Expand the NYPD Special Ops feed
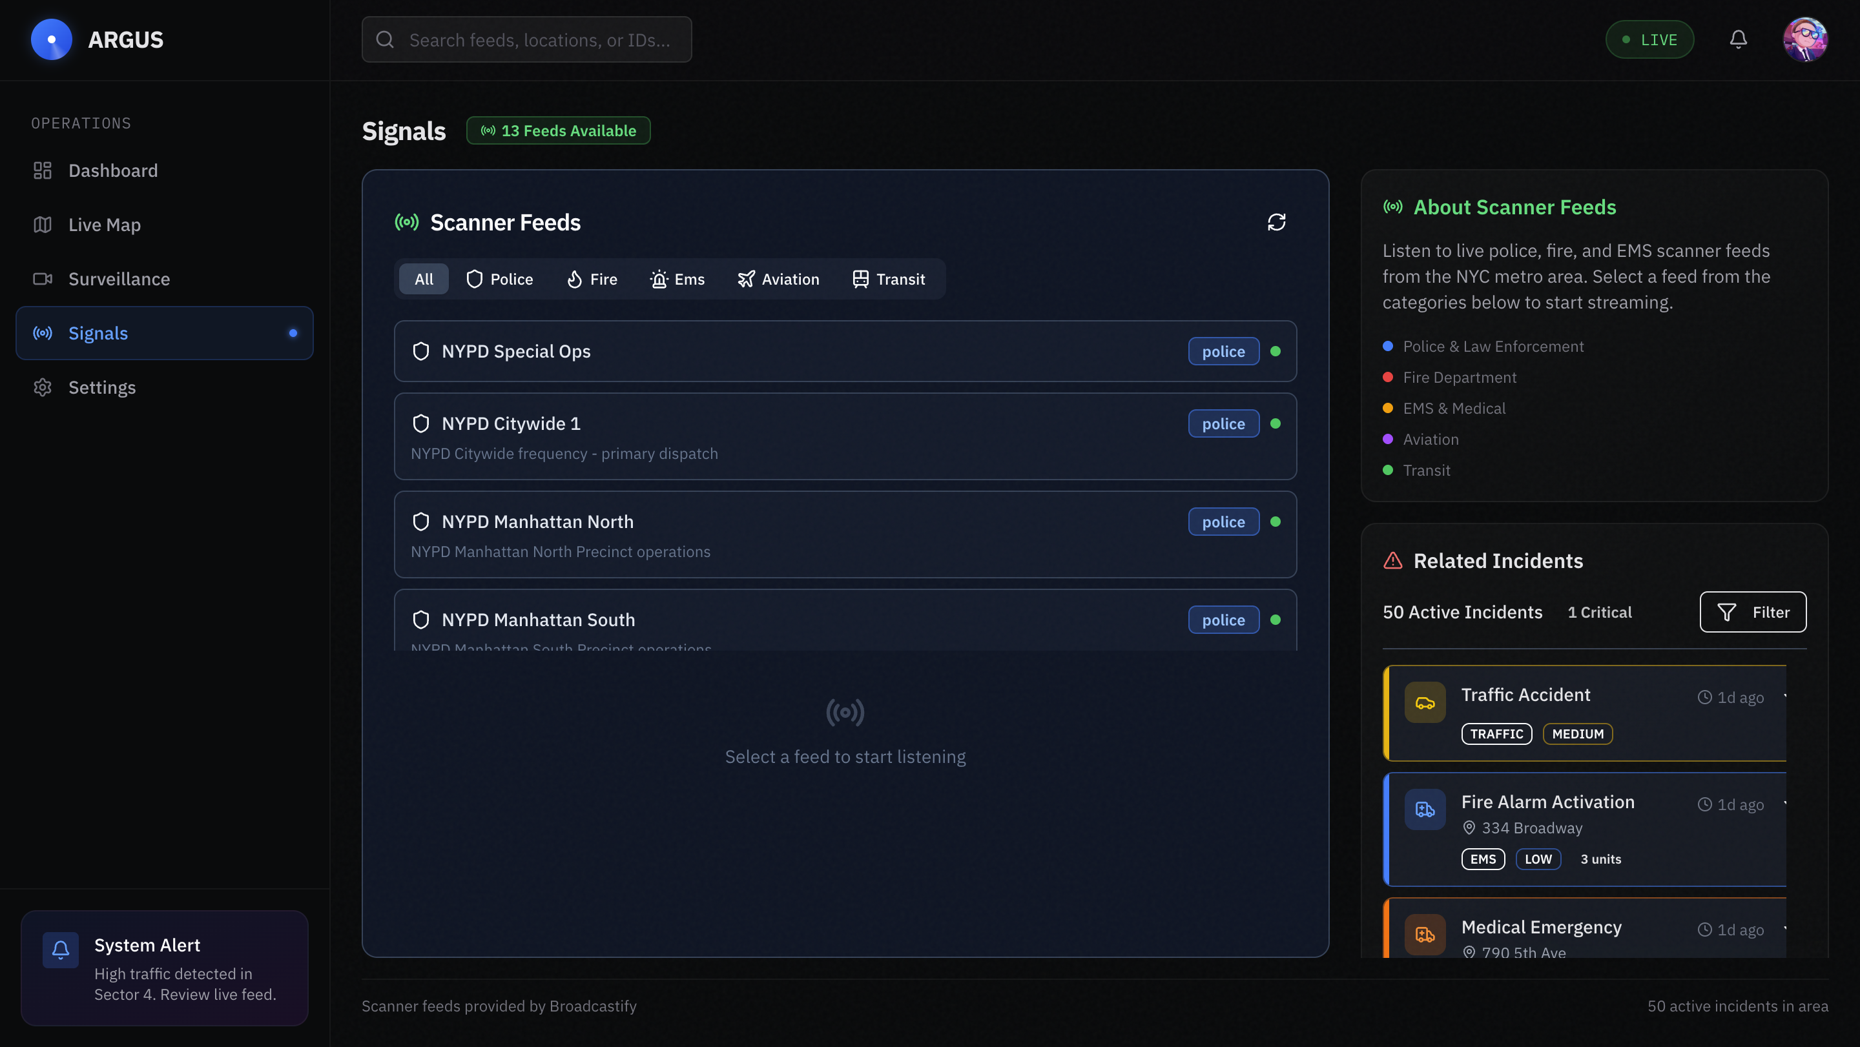Viewport: 1860px width, 1047px height. (845, 351)
